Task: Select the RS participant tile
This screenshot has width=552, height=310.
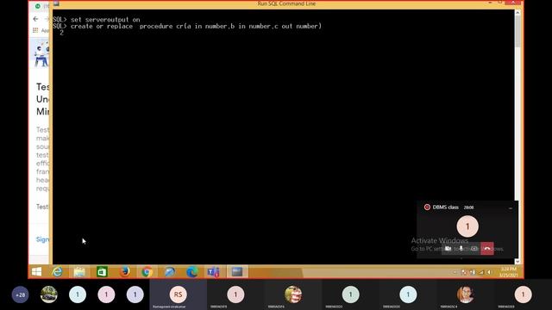Action: (x=179, y=294)
